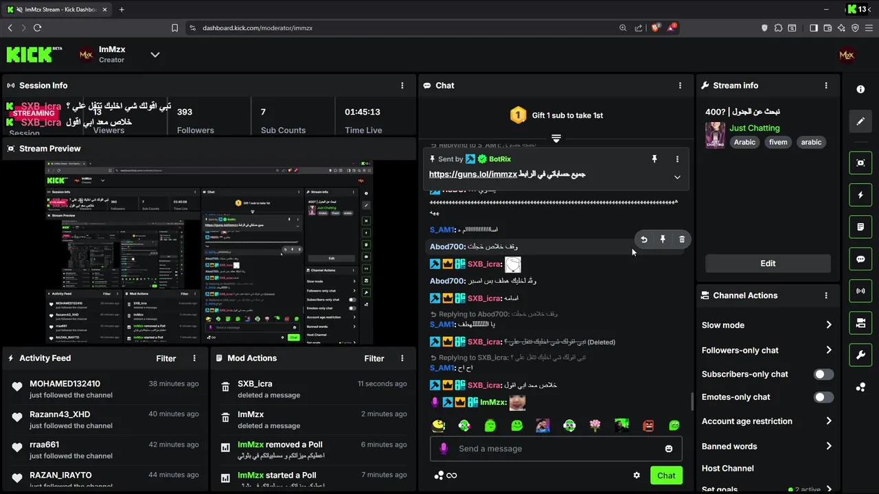Open Channel Actions options menu

pyautogui.click(x=826, y=296)
